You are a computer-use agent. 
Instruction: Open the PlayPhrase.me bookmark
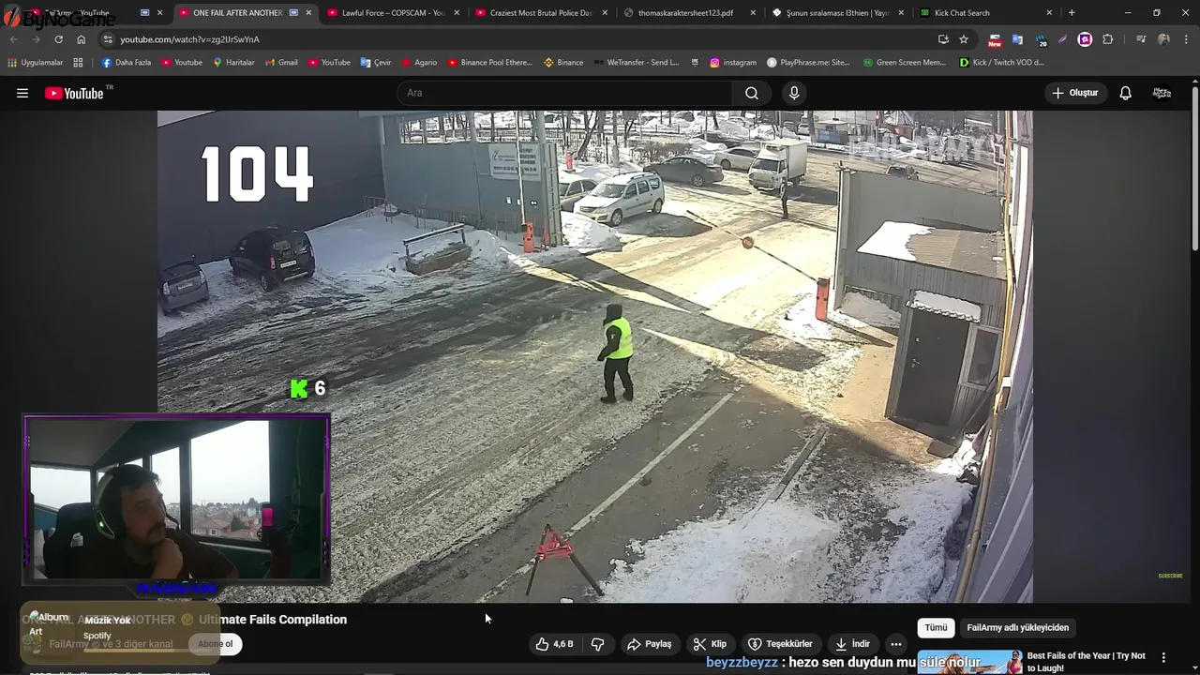click(x=809, y=63)
